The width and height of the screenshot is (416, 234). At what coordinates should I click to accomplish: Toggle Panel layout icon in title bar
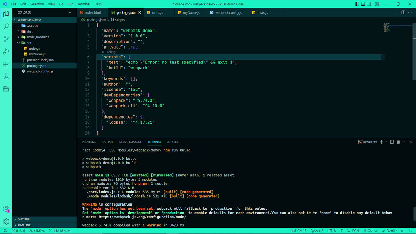pyautogui.click(x=363, y=4)
